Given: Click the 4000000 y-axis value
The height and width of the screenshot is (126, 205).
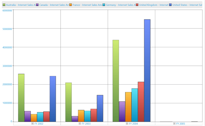Looking at the screenshot, I should (x=7, y=47).
